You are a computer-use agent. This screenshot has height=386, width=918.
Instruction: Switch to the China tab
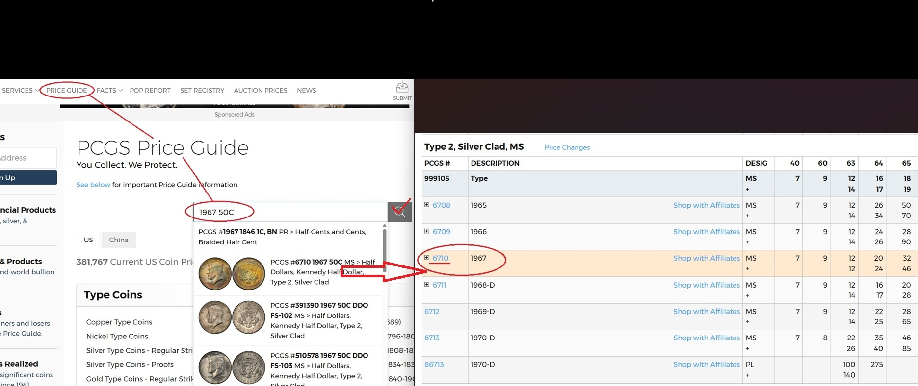pyautogui.click(x=119, y=240)
